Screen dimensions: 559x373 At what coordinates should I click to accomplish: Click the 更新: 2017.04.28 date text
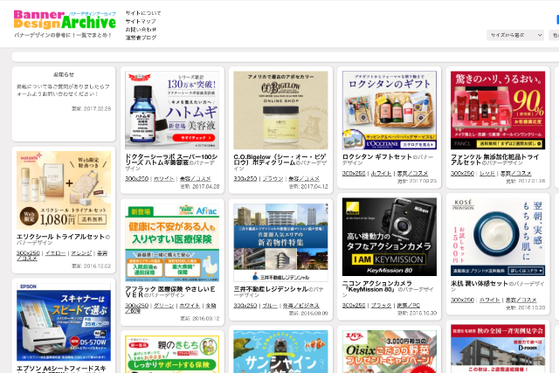pyautogui.click(x=200, y=187)
